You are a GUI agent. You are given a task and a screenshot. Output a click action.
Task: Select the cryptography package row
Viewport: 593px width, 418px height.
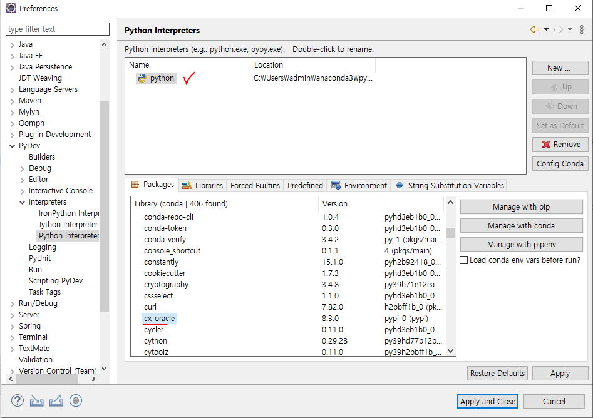pyautogui.click(x=166, y=285)
